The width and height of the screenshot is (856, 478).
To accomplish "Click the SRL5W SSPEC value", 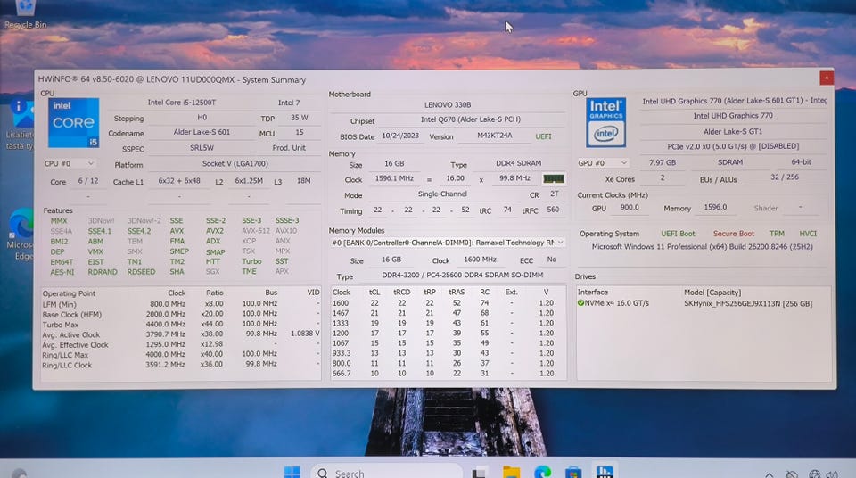I will [x=202, y=148].
